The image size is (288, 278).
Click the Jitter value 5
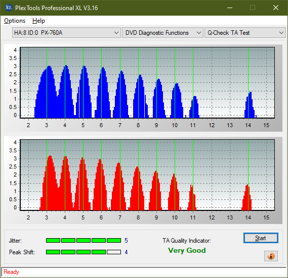126,241
